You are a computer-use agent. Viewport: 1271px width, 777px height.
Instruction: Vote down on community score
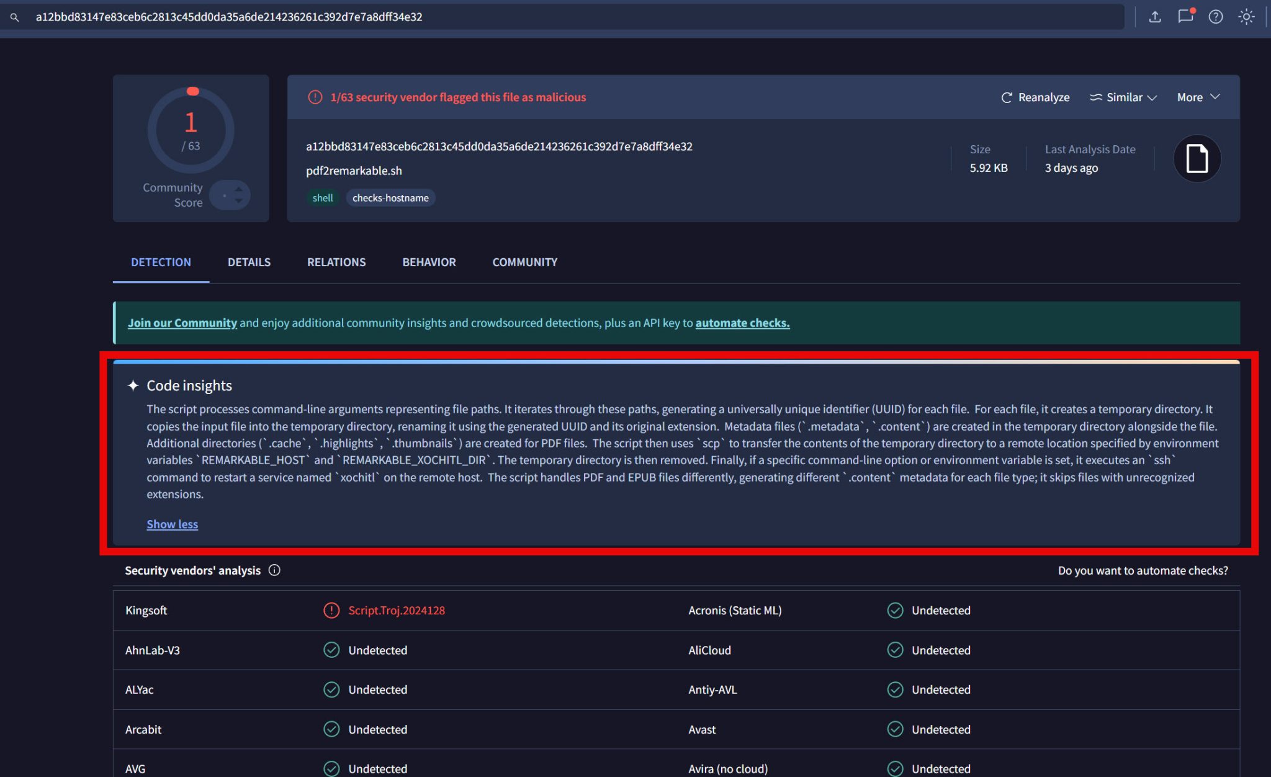click(x=239, y=202)
